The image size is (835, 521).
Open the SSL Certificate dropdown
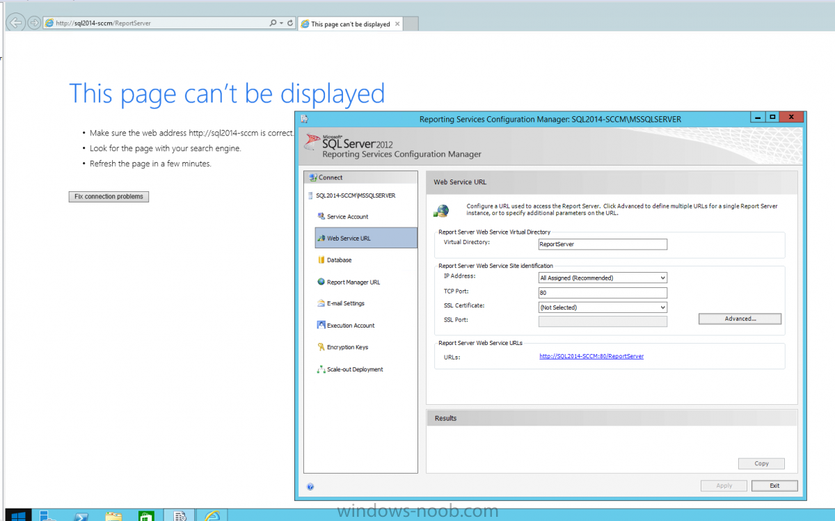(x=662, y=307)
